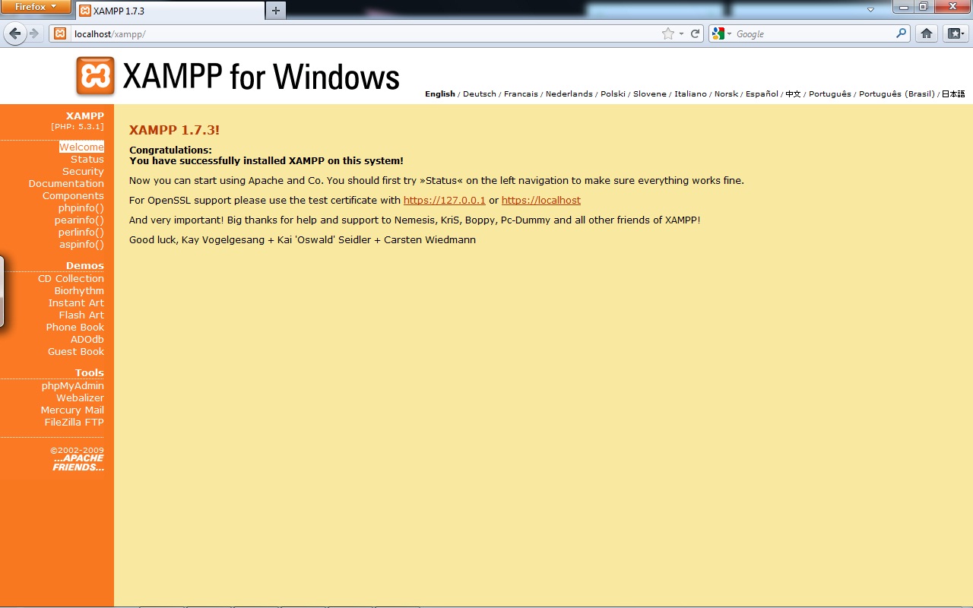Switch language to Português
This screenshot has width=973, height=608.
tap(830, 94)
